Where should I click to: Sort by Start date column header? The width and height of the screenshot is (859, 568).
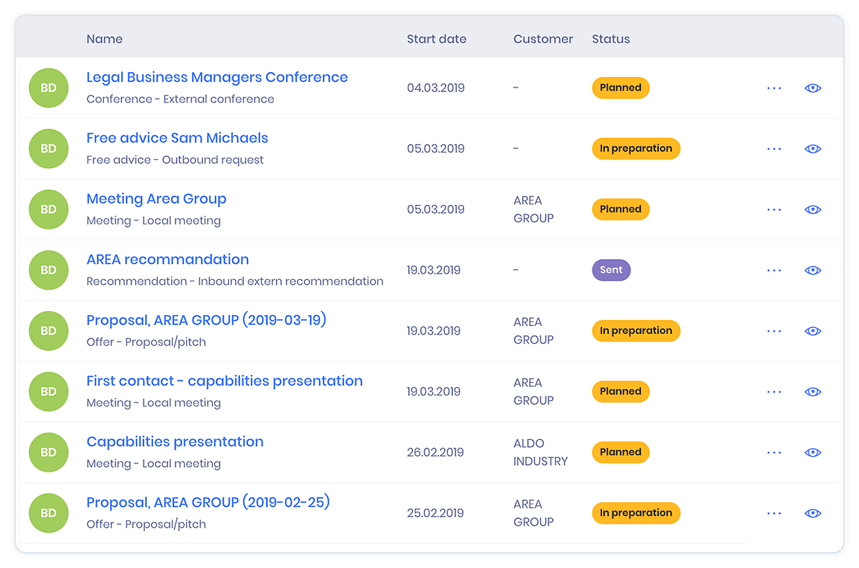click(436, 39)
